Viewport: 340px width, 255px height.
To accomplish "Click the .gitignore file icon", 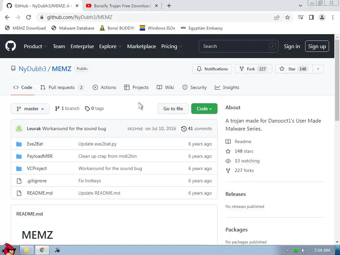I will [x=19, y=181].
